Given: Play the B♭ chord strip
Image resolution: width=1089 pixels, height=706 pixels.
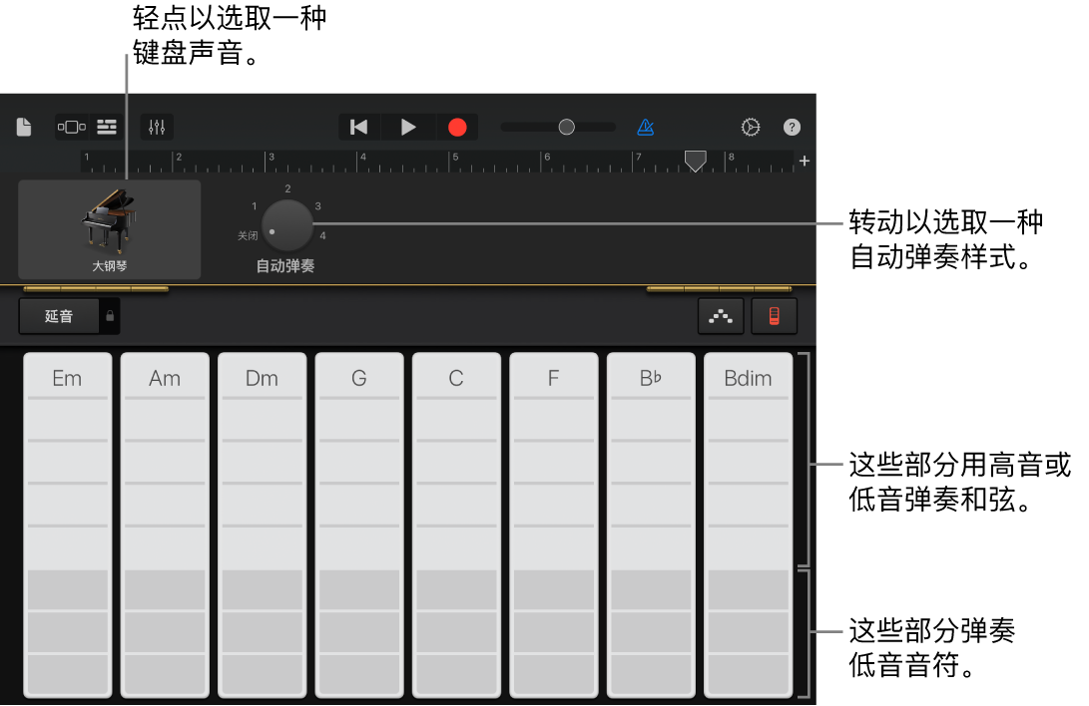Looking at the screenshot, I should tap(651, 525).
